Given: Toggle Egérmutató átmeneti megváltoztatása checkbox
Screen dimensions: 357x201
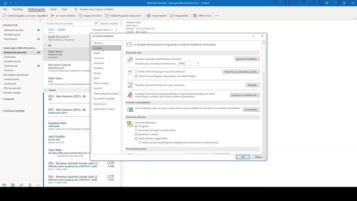Looking at the screenshot, I should click(136, 130).
